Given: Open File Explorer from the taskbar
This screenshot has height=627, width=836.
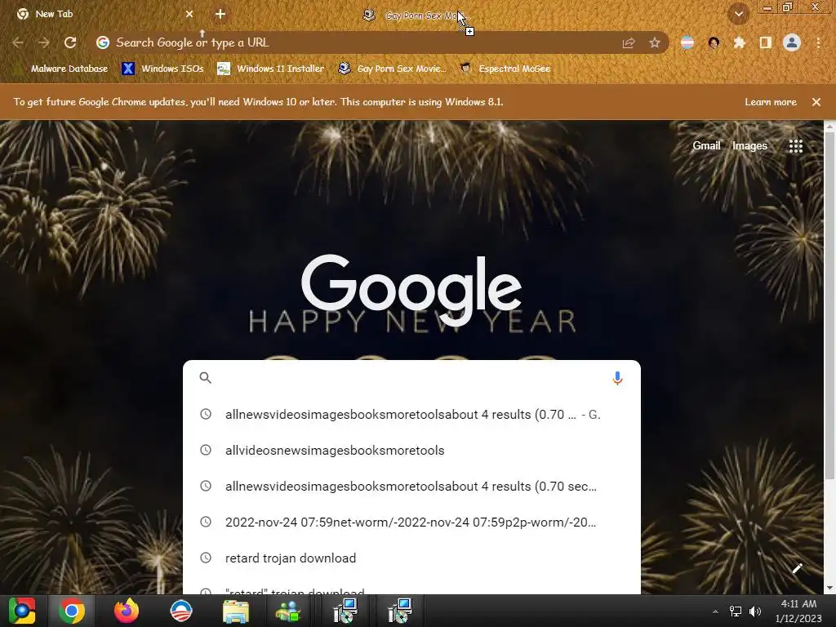Looking at the screenshot, I should pos(236,611).
